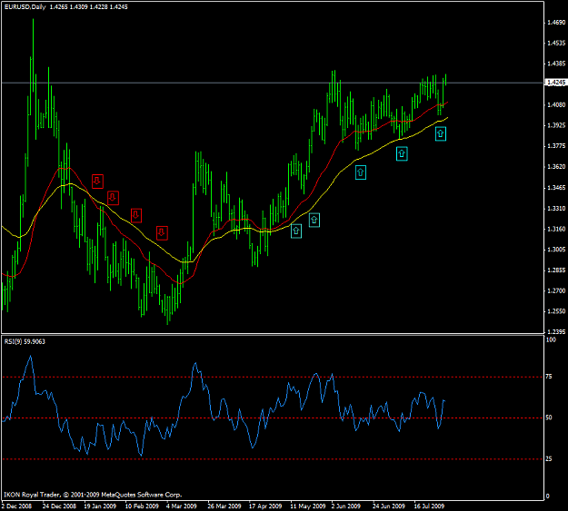568x511 pixels.
Task: Click the RSI scale value 100
Action: point(551,339)
